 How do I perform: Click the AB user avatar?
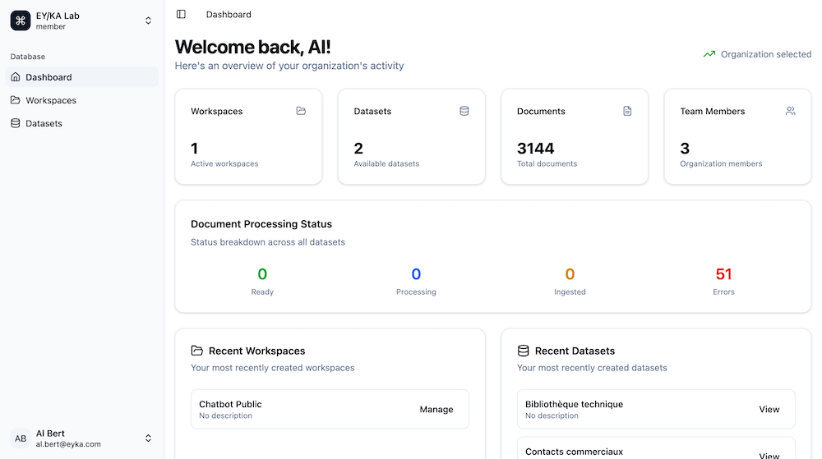[x=21, y=438]
